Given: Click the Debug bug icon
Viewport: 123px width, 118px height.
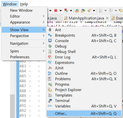Looking at the screenshot, I should (x=50, y=46).
